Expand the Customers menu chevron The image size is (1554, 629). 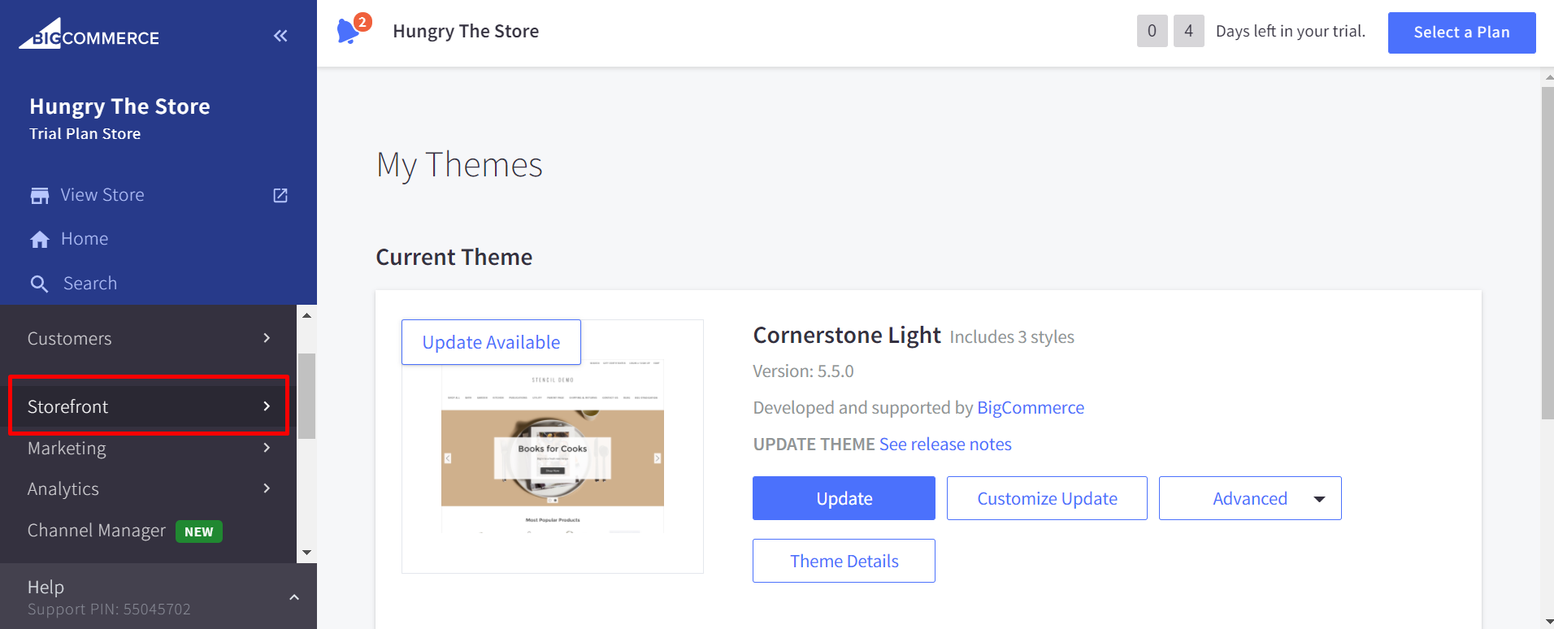point(267,338)
